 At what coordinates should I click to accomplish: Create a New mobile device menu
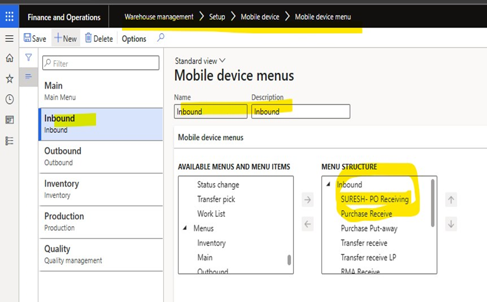coord(66,38)
